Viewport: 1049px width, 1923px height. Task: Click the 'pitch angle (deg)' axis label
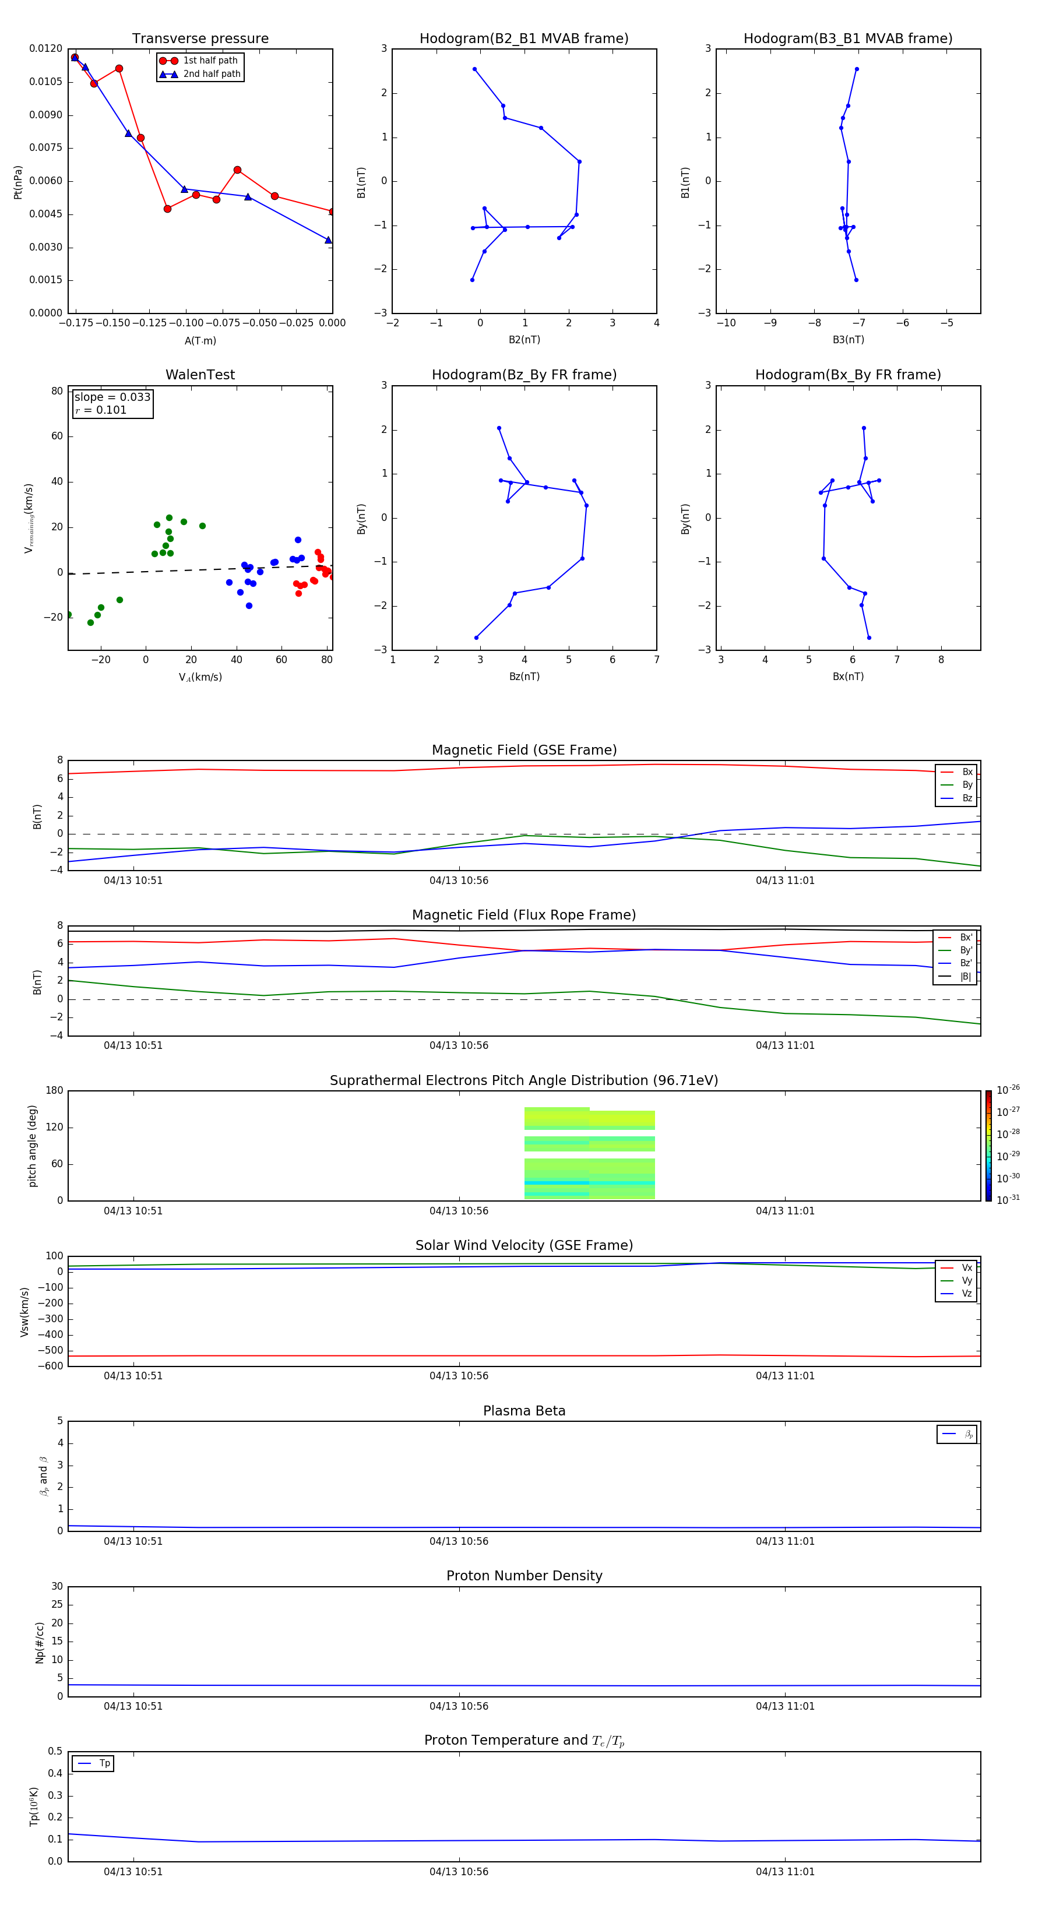(x=32, y=1146)
